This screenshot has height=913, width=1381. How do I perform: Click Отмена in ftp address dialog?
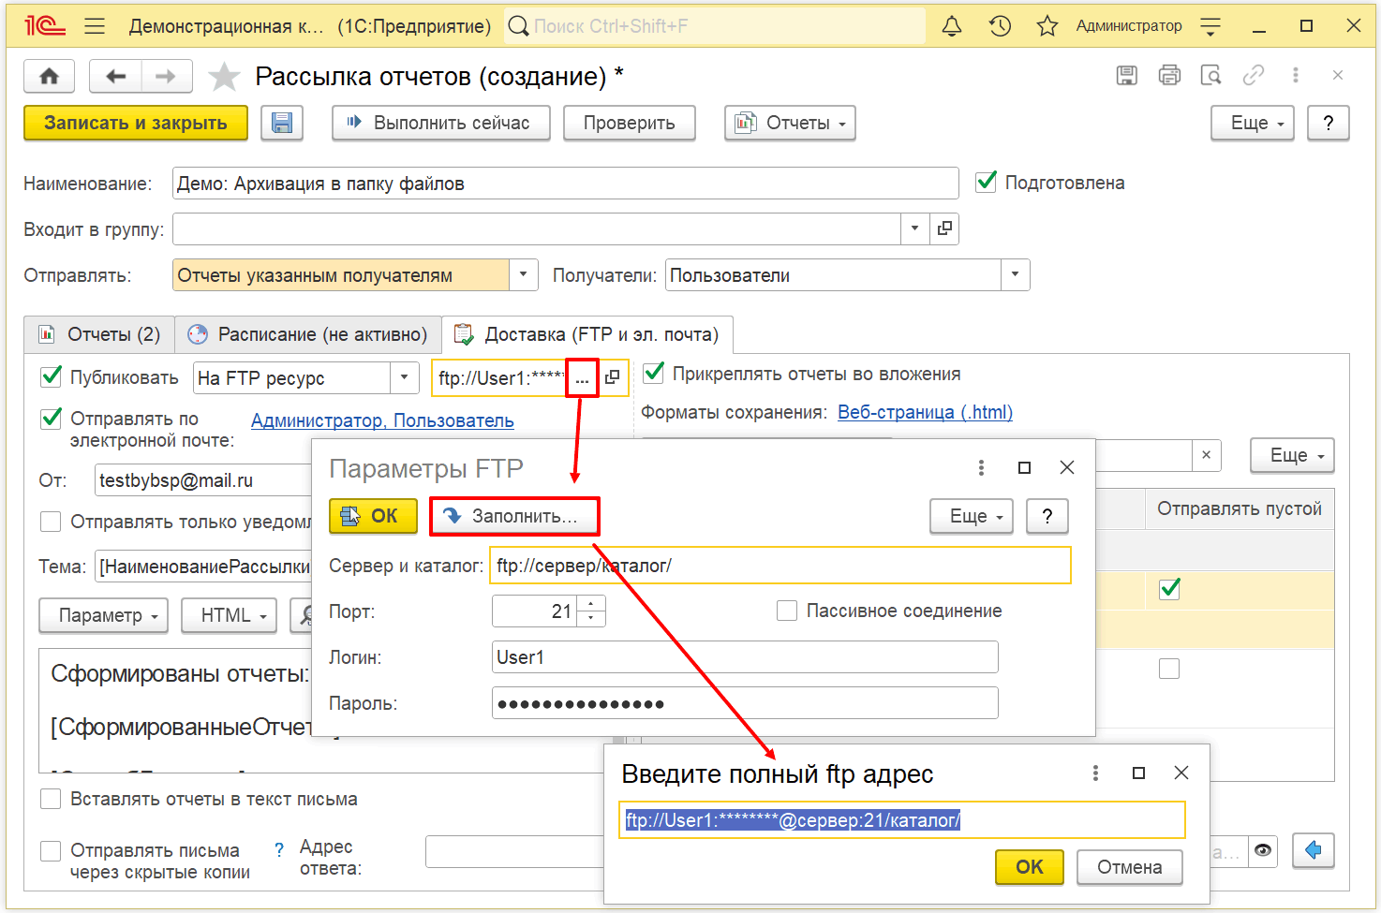coord(1130,867)
